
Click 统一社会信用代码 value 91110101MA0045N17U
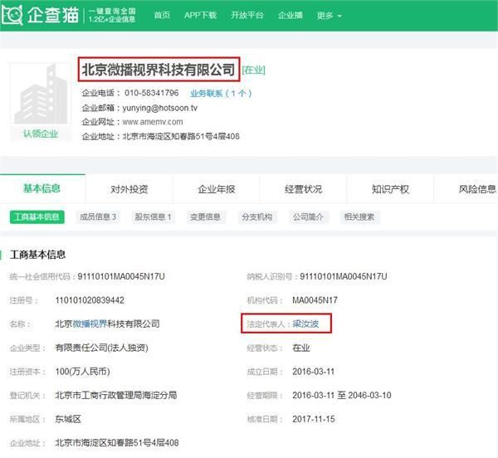(x=121, y=276)
